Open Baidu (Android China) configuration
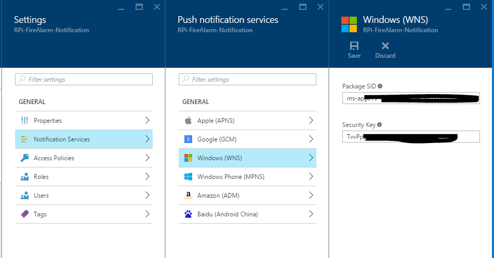494x258 pixels. click(247, 214)
